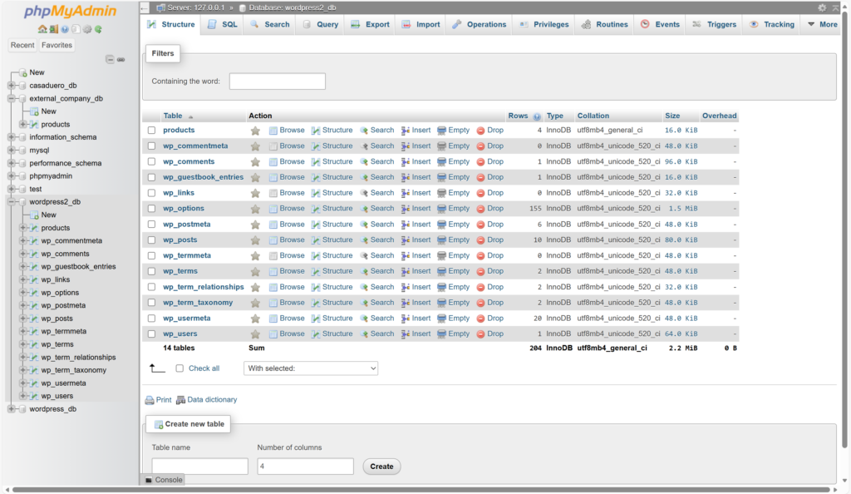Expand the wordpress_db tree node
851x494 pixels.
tap(11, 409)
